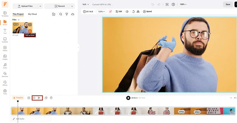Collapse the media side panel handle
This screenshot has width=237, height=123.
(78, 47)
